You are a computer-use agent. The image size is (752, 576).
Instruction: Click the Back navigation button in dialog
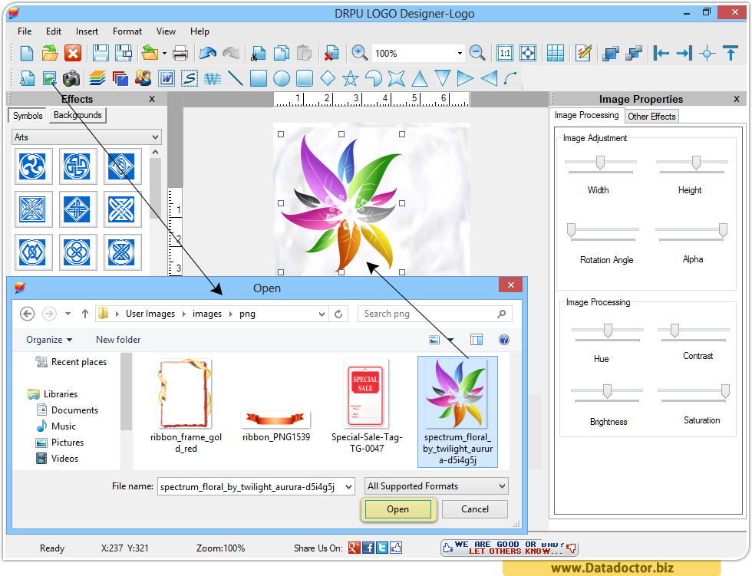[28, 314]
